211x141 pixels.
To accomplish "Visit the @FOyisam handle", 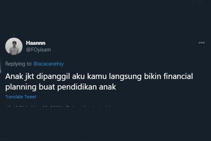I will (38, 50).
